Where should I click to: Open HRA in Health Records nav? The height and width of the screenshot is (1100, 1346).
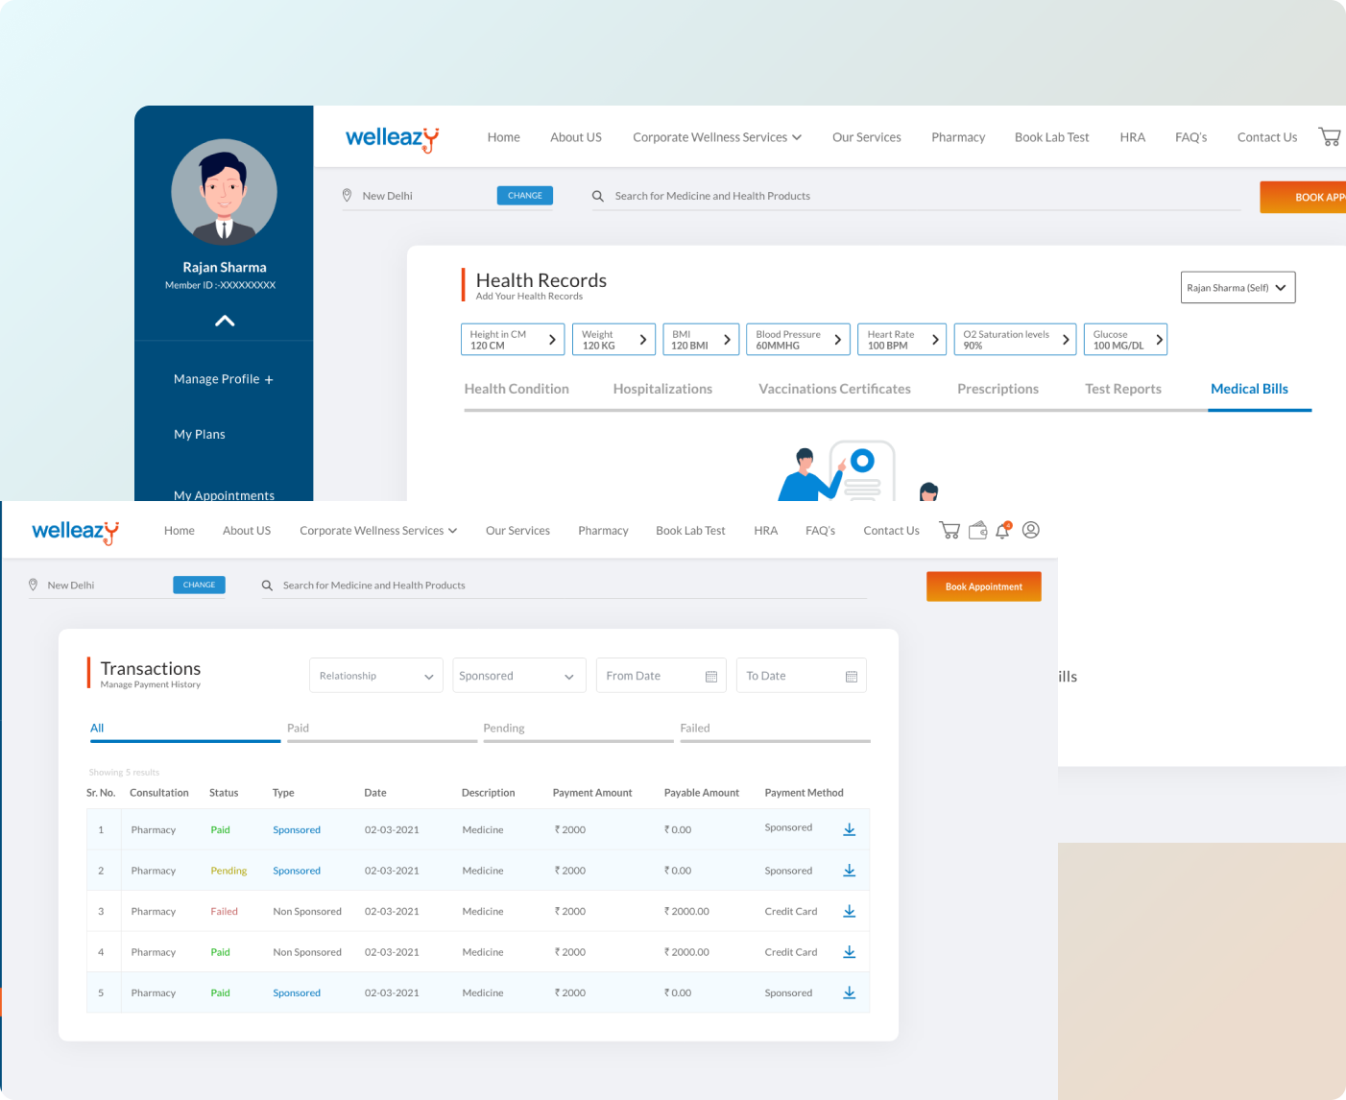(x=1132, y=137)
